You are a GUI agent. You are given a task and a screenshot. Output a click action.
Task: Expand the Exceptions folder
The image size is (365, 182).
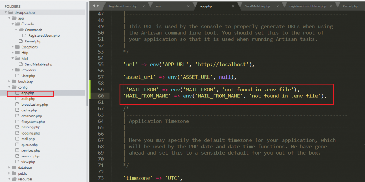click(x=13, y=47)
